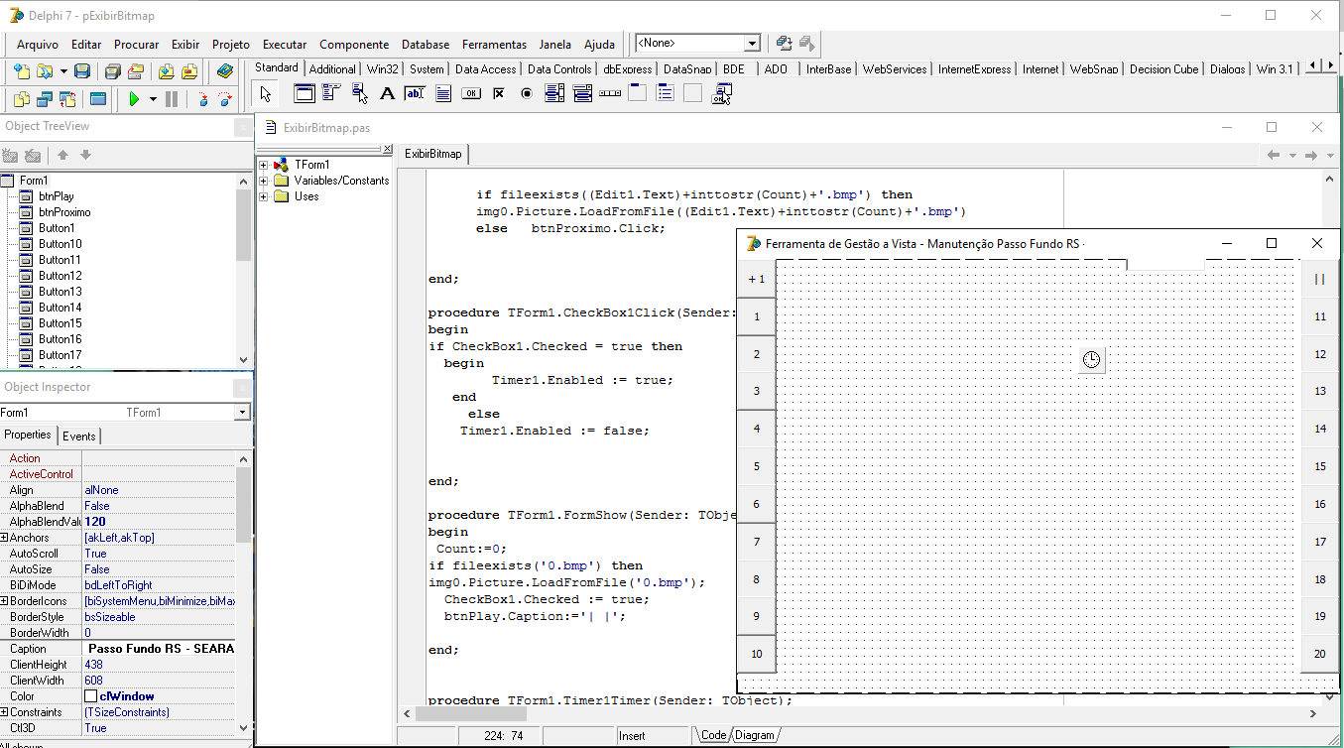Select the ListBox component in the palette
The height and width of the screenshot is (748, 1344).
point(554,94)
